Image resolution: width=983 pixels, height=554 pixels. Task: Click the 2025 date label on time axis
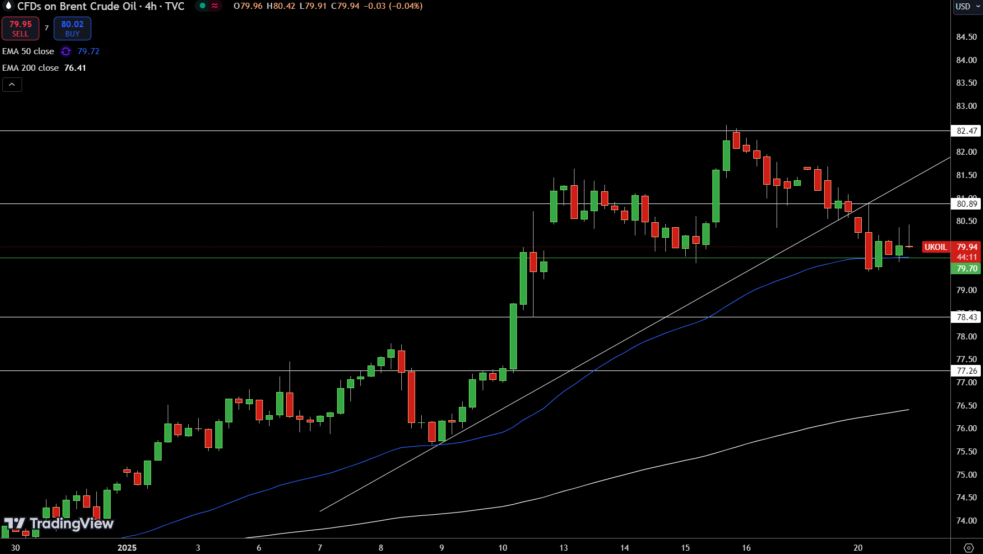click(x=127, y=548)
